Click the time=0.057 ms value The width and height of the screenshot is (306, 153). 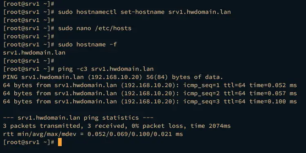[273, 94]
